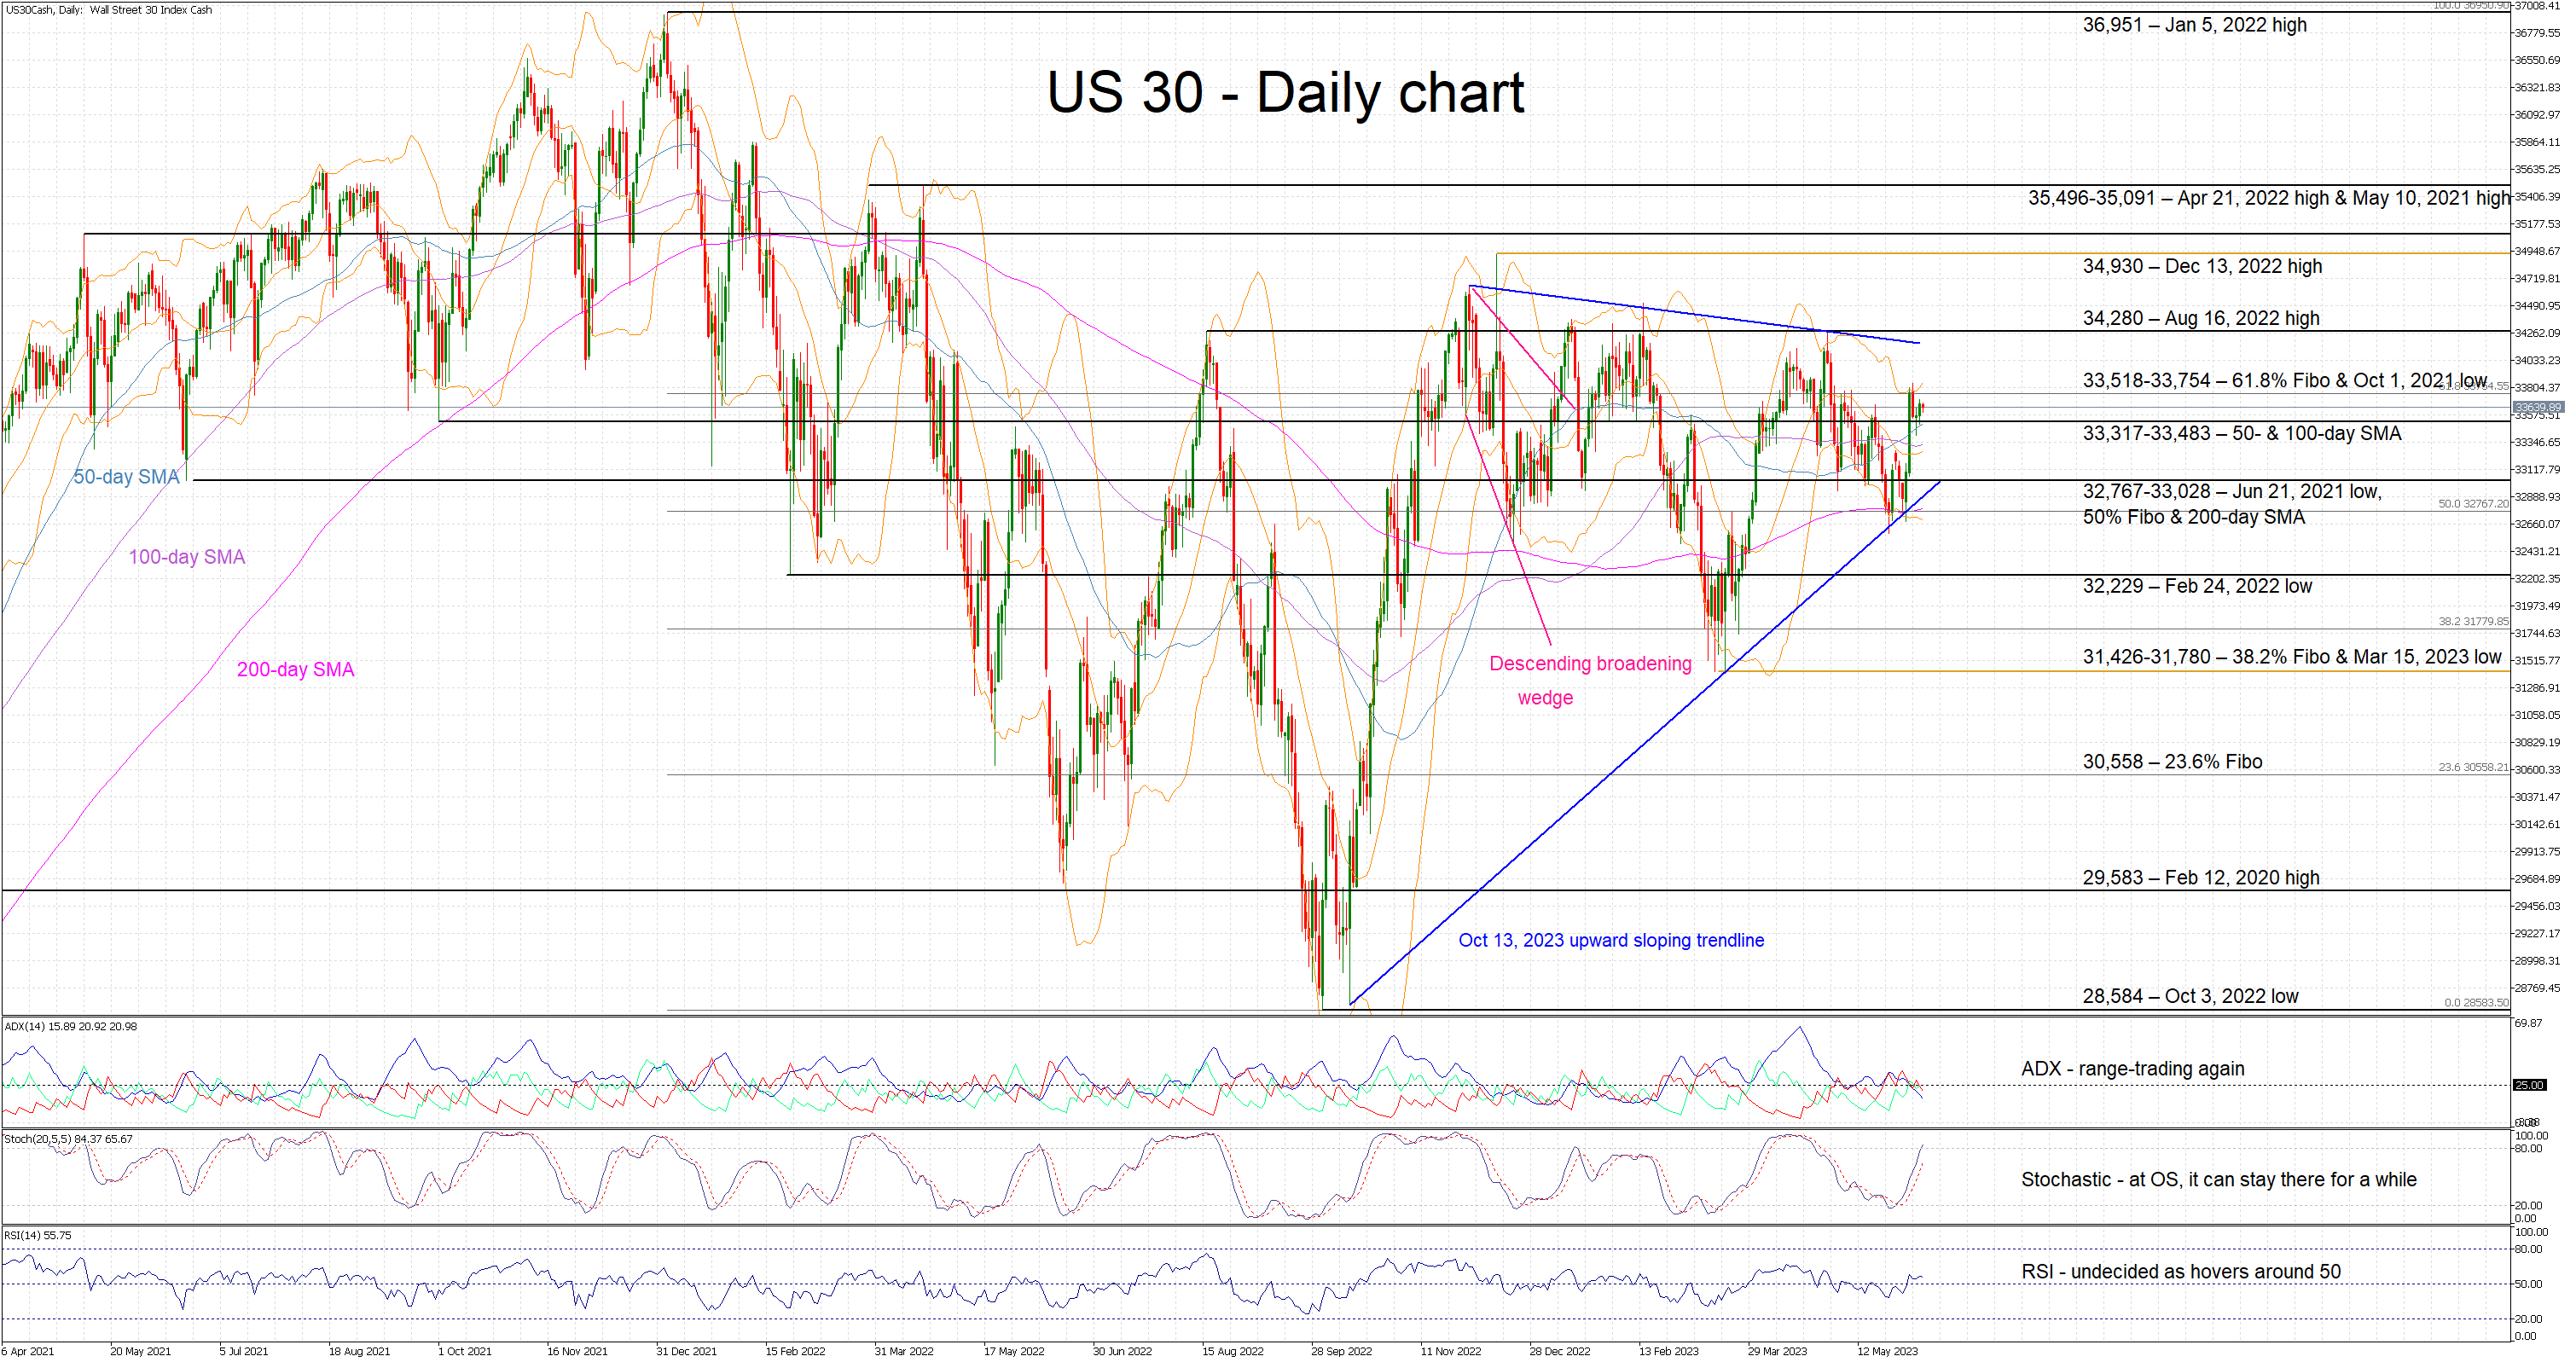Click the 31 Dec 2021 date on the time axis
Screen dimensions: 2576x1362
(686, 1351)
